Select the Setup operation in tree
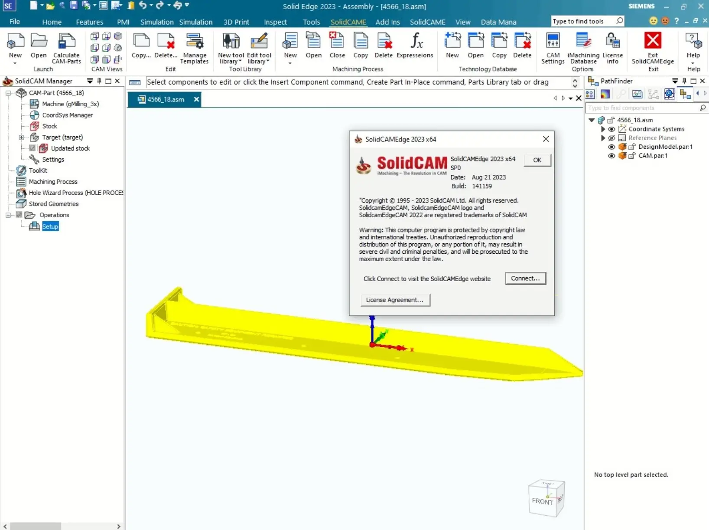This screenshot has height=530, width=709. 50,226
